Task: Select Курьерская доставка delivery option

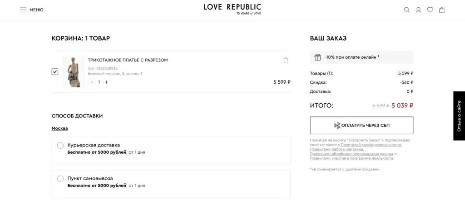Action: [x=60, y=146]
